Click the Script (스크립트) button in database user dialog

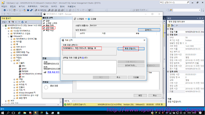pos(79,19)
